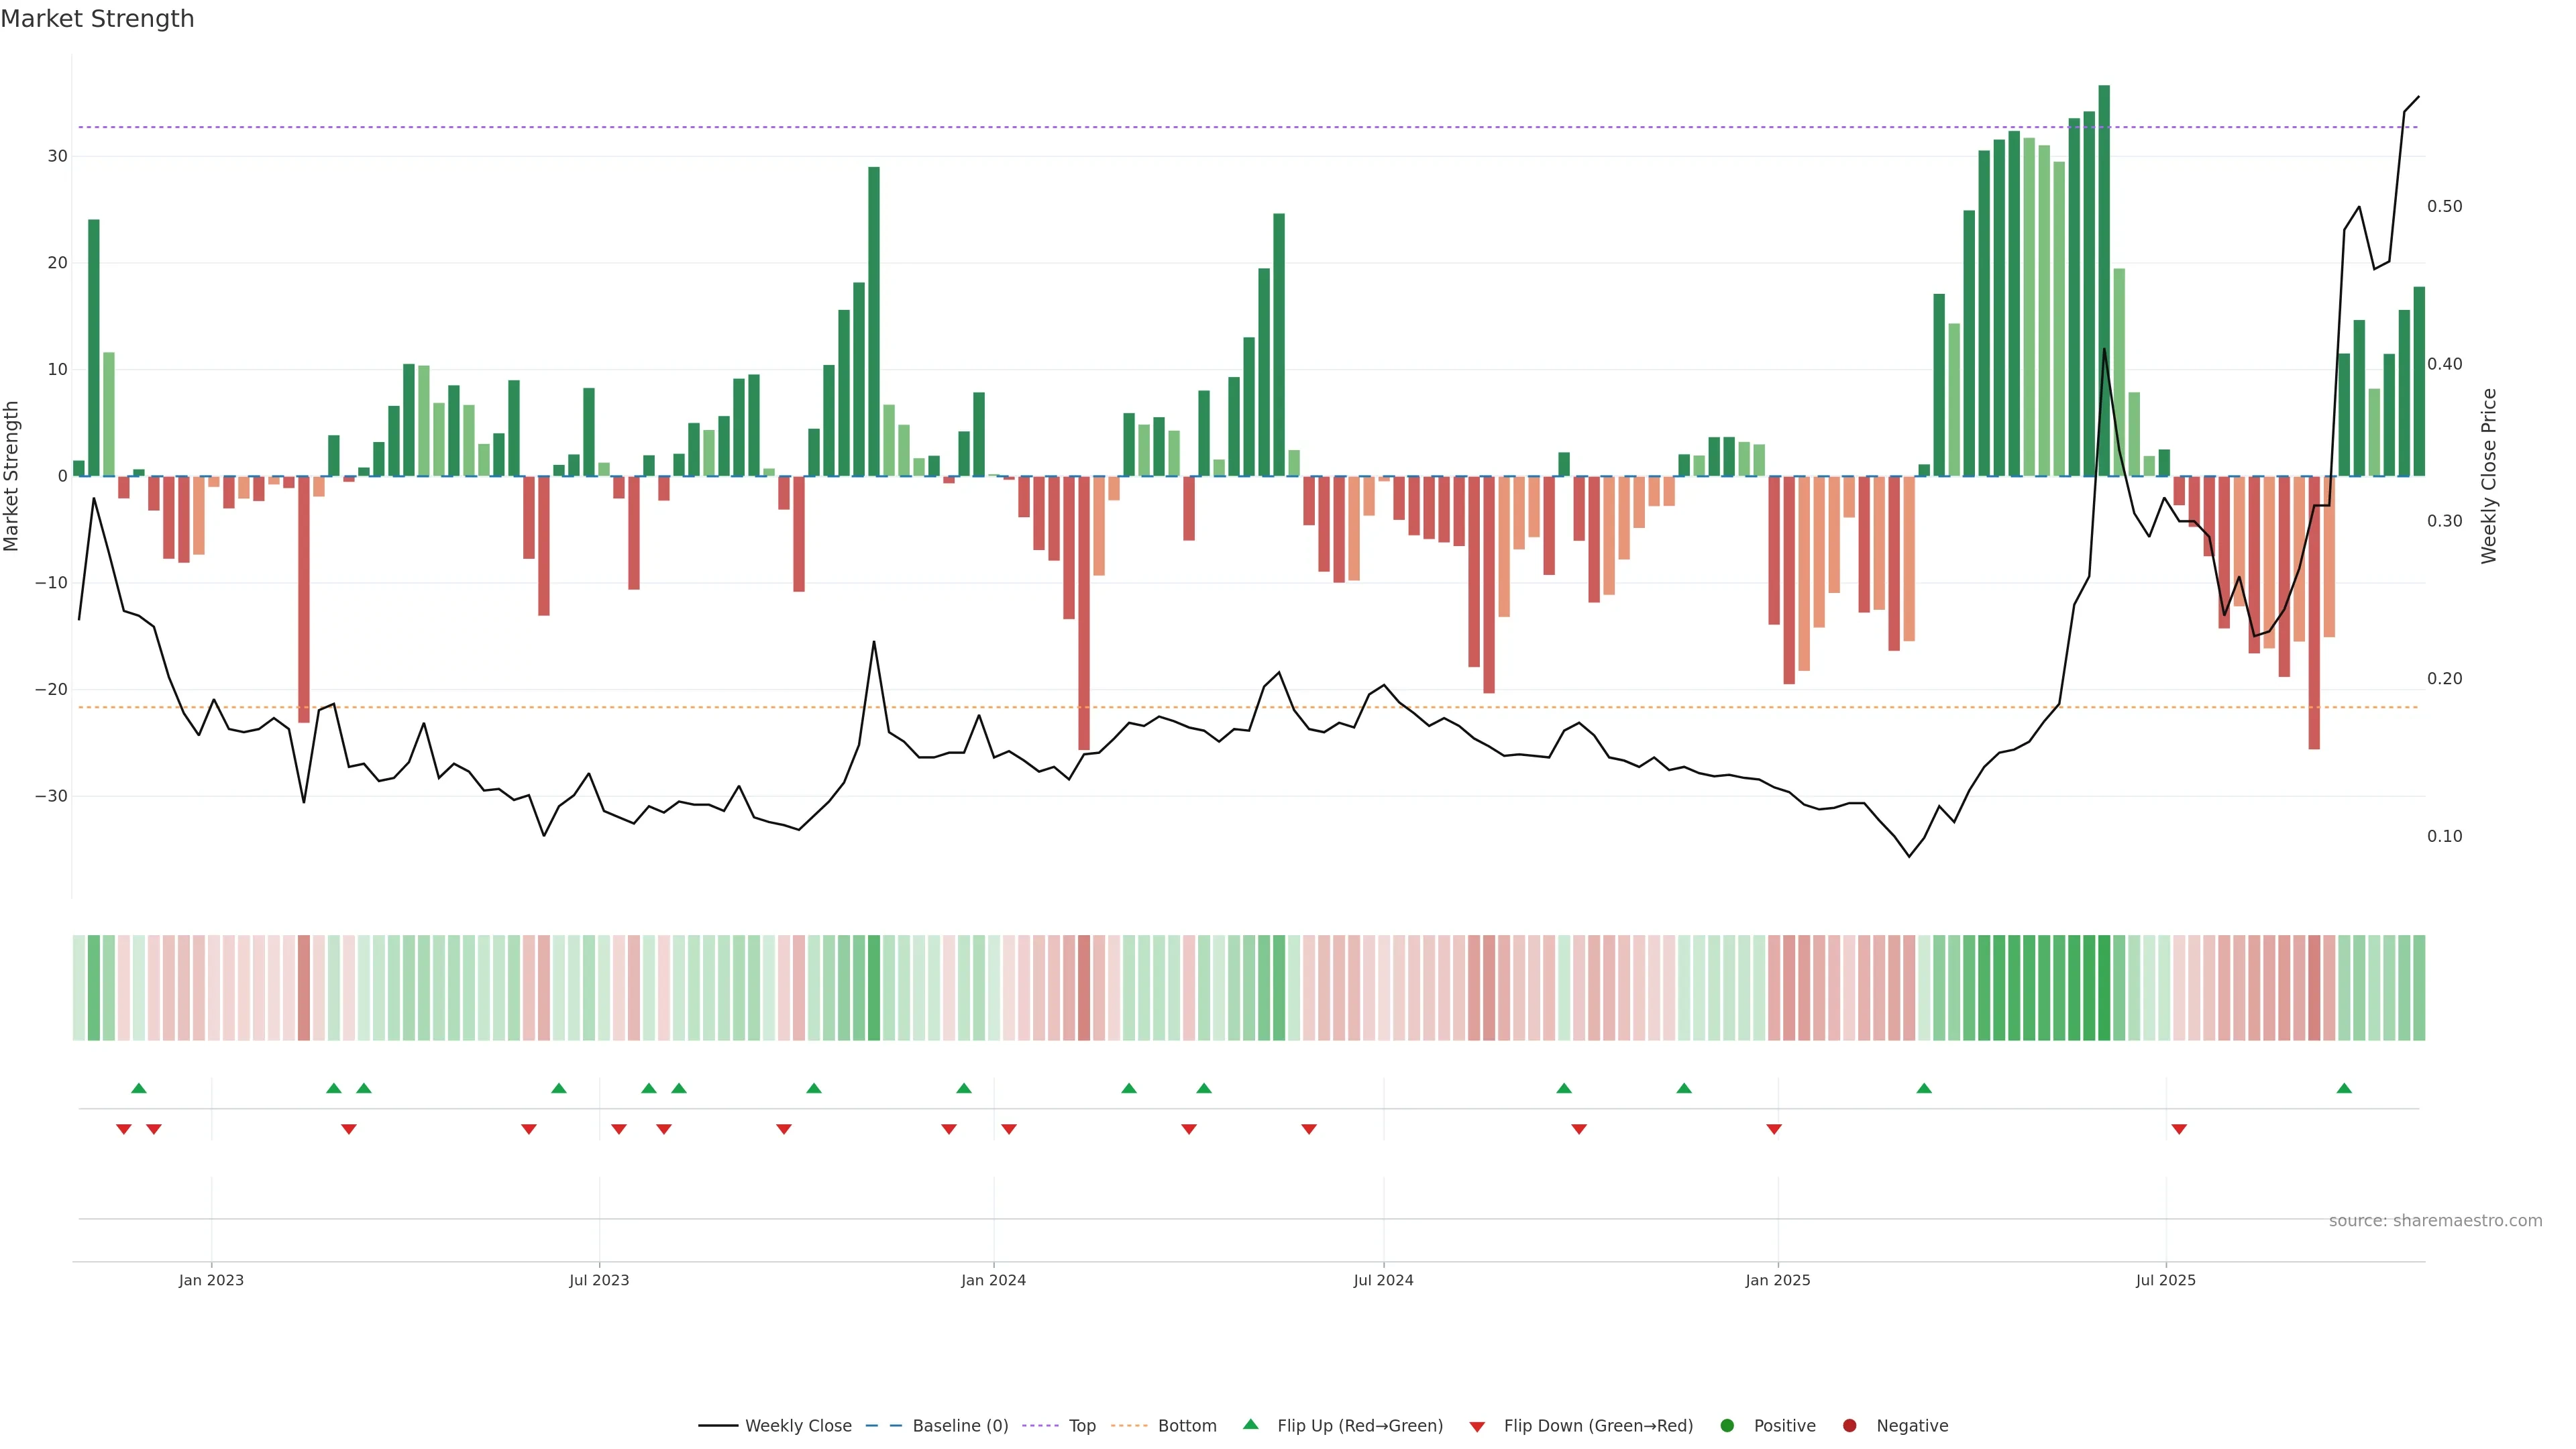This screenshot has height=1449, width=2576.
Task: Click the Weekly Close Price axis title
Action: click(x=2488, y=476)
